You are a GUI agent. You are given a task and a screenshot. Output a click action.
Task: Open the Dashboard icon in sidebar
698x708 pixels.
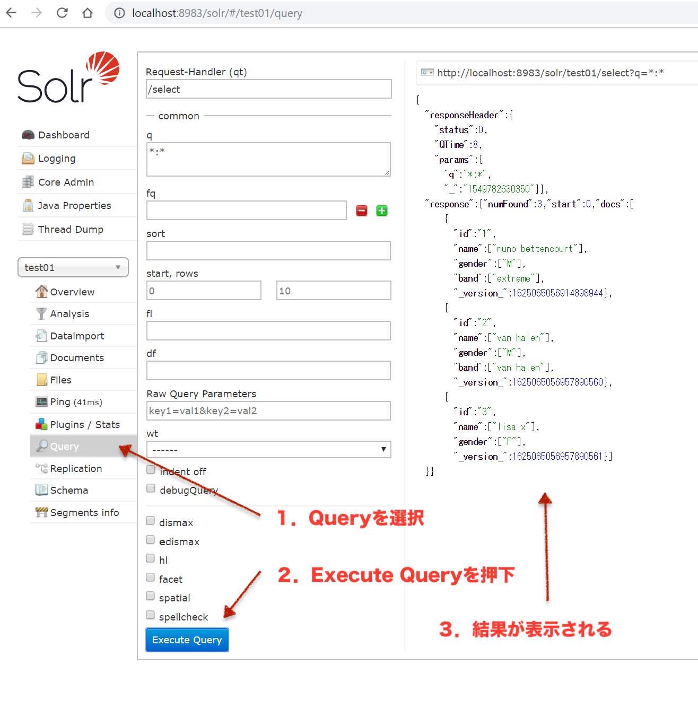28,135
